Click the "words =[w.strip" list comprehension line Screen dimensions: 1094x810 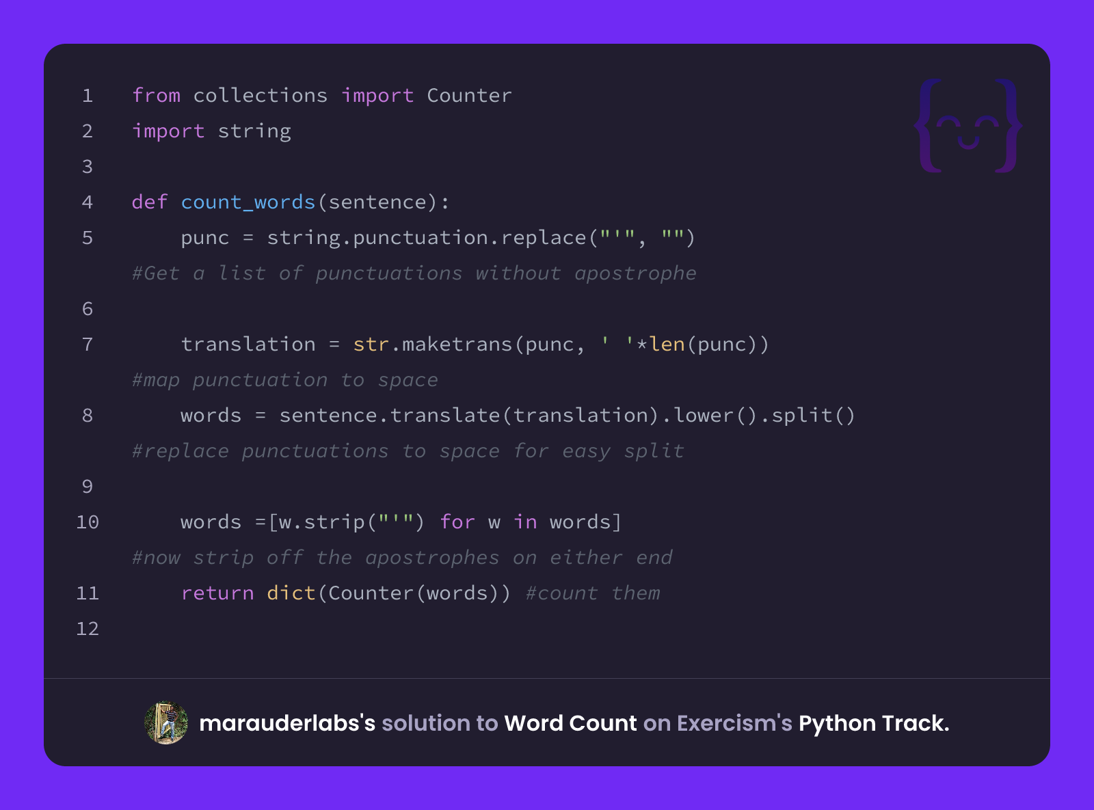[401, 522]
